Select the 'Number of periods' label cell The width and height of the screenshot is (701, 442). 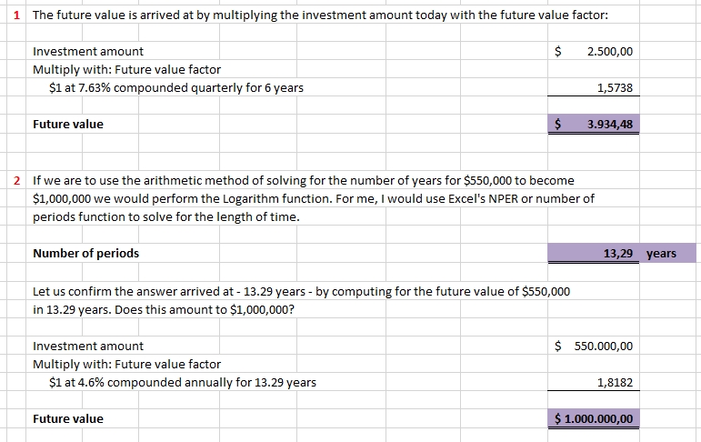pos(86,253)
